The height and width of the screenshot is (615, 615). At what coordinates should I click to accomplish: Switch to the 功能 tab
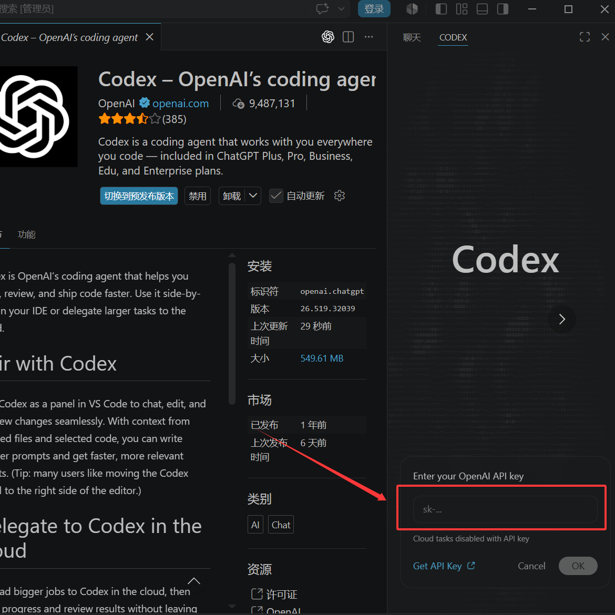coord(27,234)
